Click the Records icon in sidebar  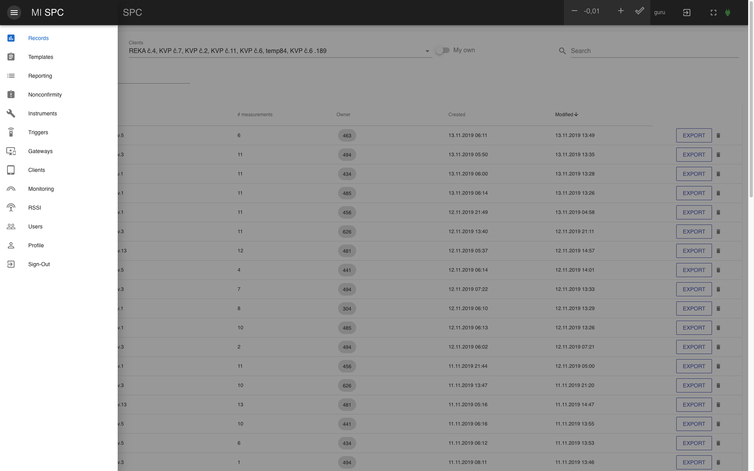pyautogui.click(x=11, y=38)
